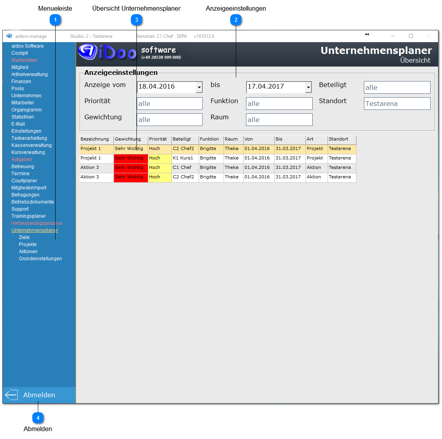Open E-Mail menu entry
This screenshot has height=439, width=442.
tap(18, 124)
